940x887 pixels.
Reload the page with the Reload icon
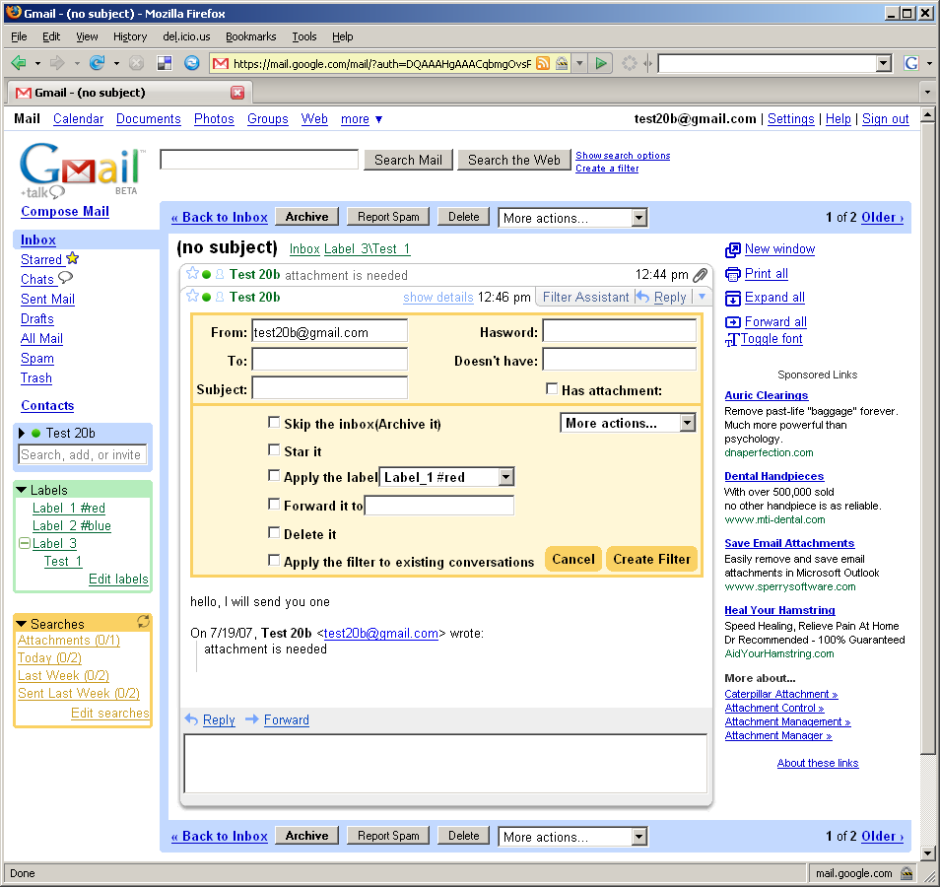coord(98,63)
